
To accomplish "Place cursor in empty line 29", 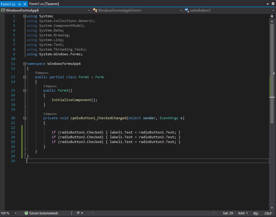I will tap(147, 161).
